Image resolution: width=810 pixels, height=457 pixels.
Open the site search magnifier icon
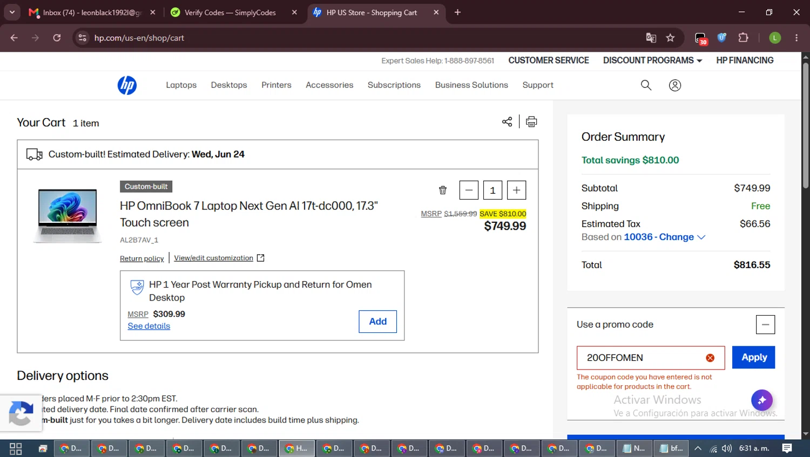coord(646,85)
